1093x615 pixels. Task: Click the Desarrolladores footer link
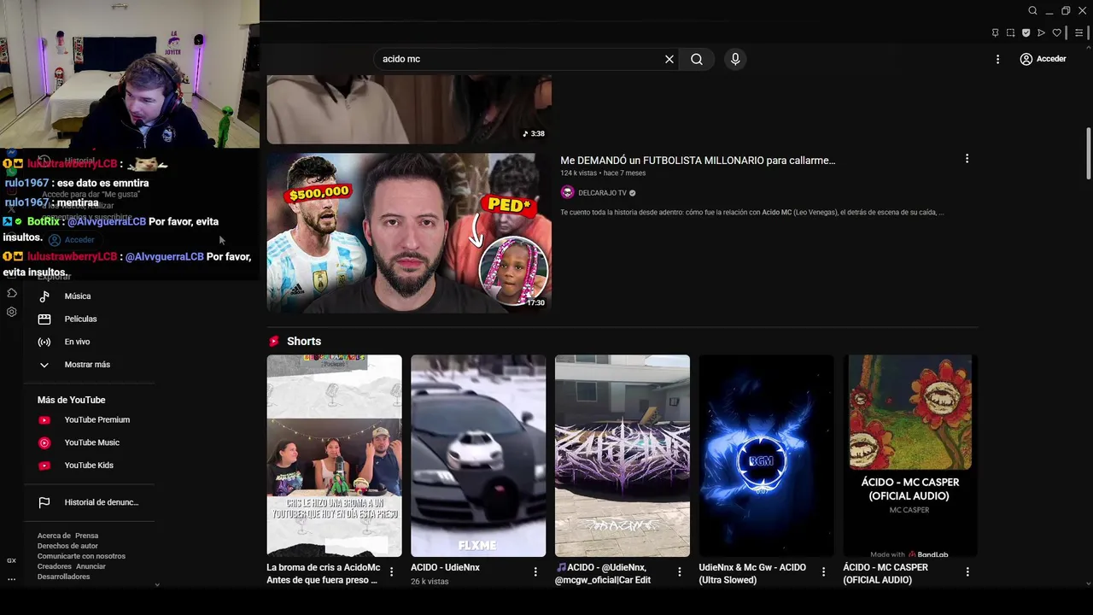click(x=63, y=577)
